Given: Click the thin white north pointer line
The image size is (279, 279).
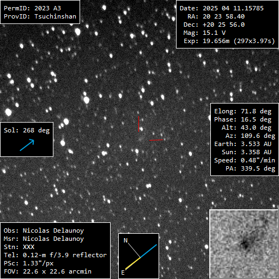Looking at the screenshot, I should pyautogui.click(x=134, y=250).
